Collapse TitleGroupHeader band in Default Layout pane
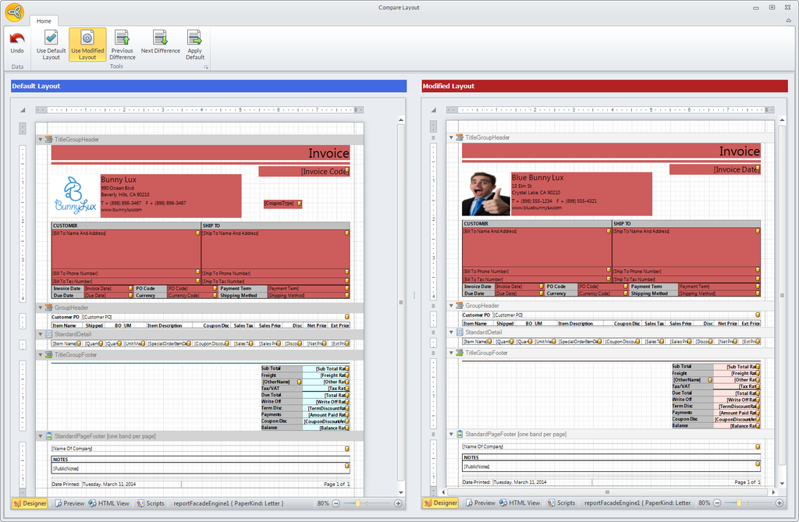Screen dimensions: 799x522 tap(41, 140)
